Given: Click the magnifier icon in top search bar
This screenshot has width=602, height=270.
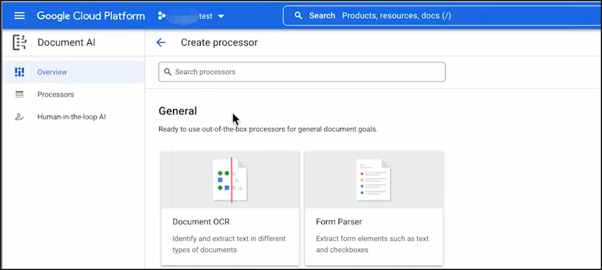Looking at the screenshot, I should tap(298, 15).
